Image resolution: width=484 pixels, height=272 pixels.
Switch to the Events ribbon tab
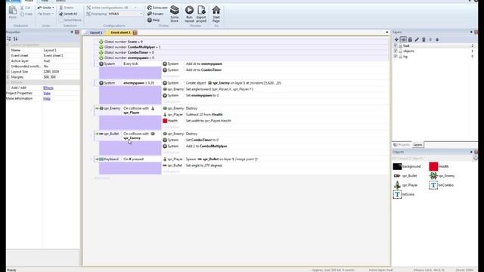coord(60,1)
